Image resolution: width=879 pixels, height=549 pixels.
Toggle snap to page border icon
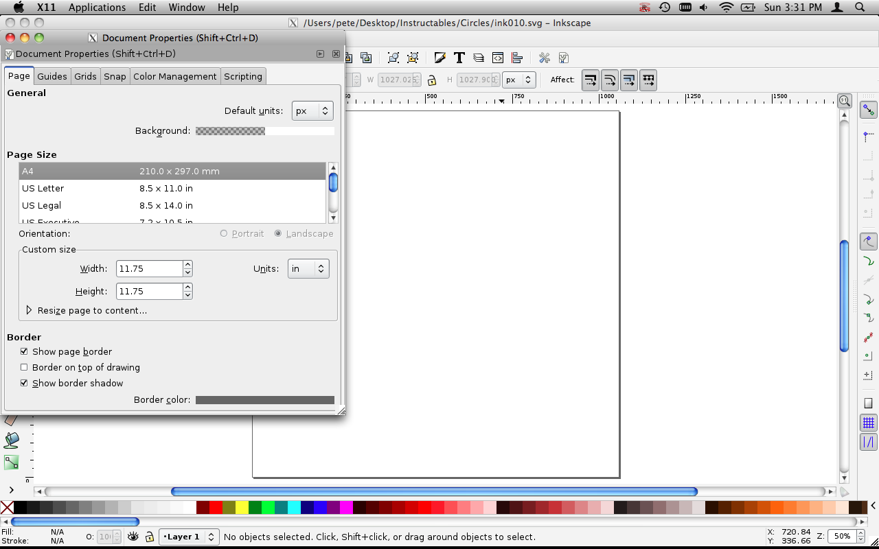[x=868, y=404]
